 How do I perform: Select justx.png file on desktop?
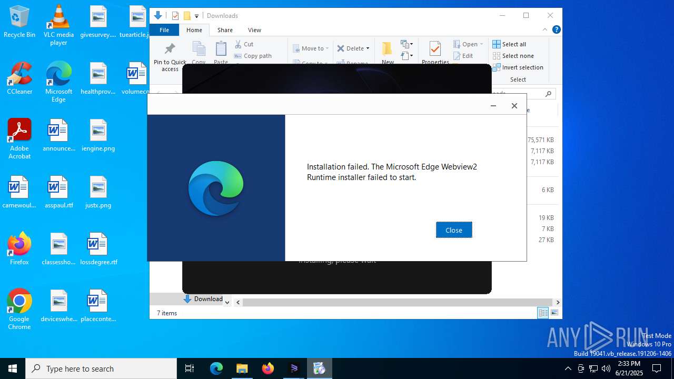[x=98, y=192]
